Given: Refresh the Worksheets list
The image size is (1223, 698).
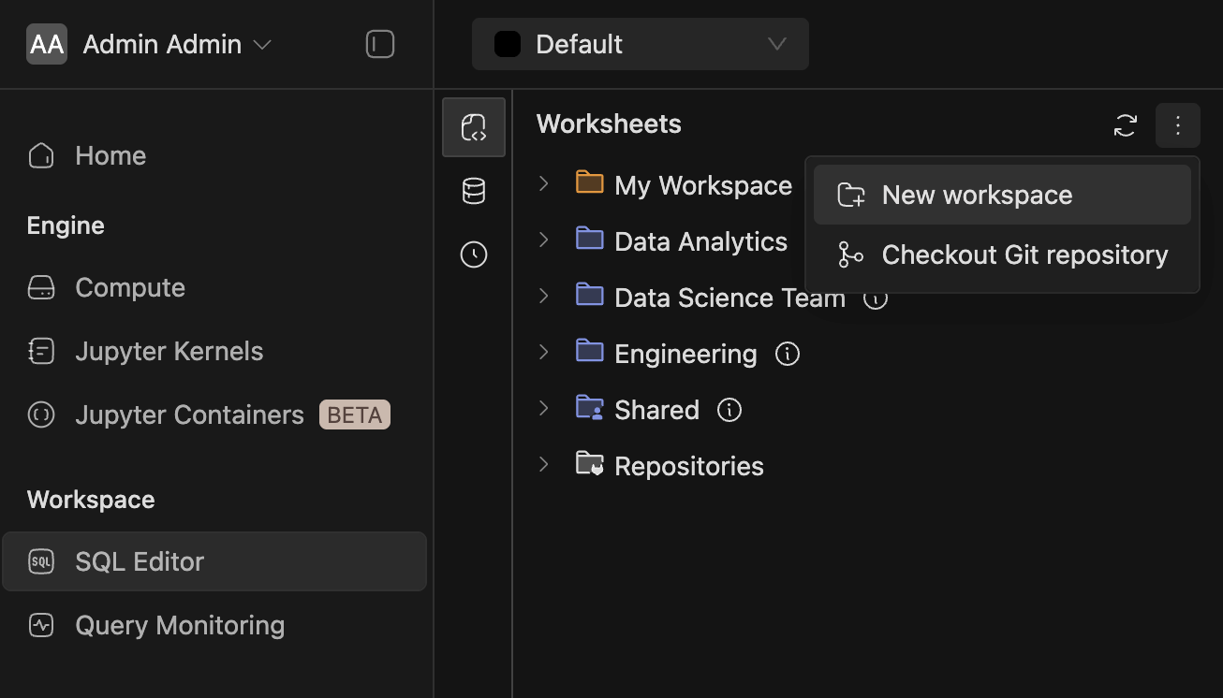Looking at the screenshot, I should tap(1126, 125).
